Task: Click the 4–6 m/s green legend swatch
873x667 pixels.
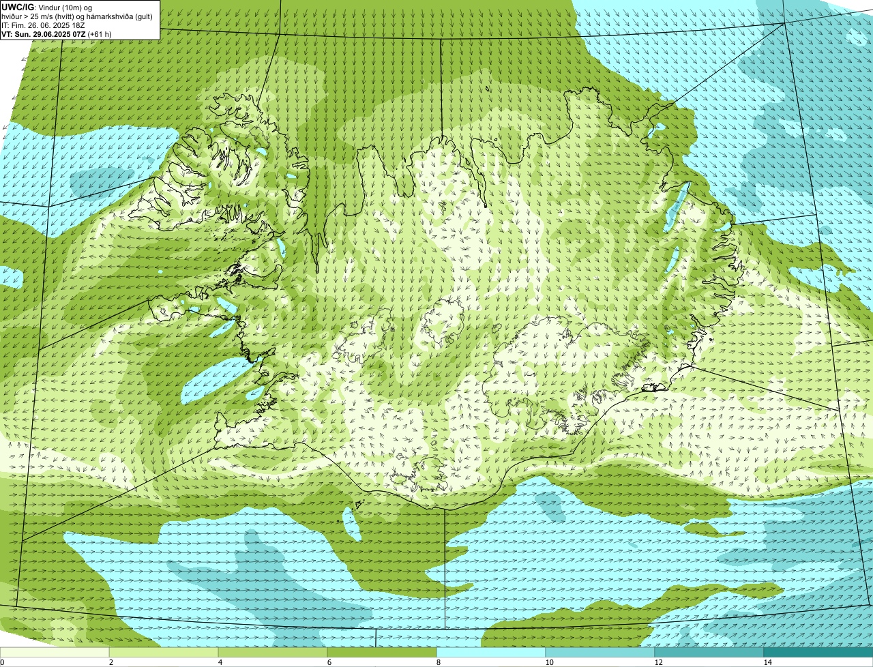Action: (x=273, y=653)
